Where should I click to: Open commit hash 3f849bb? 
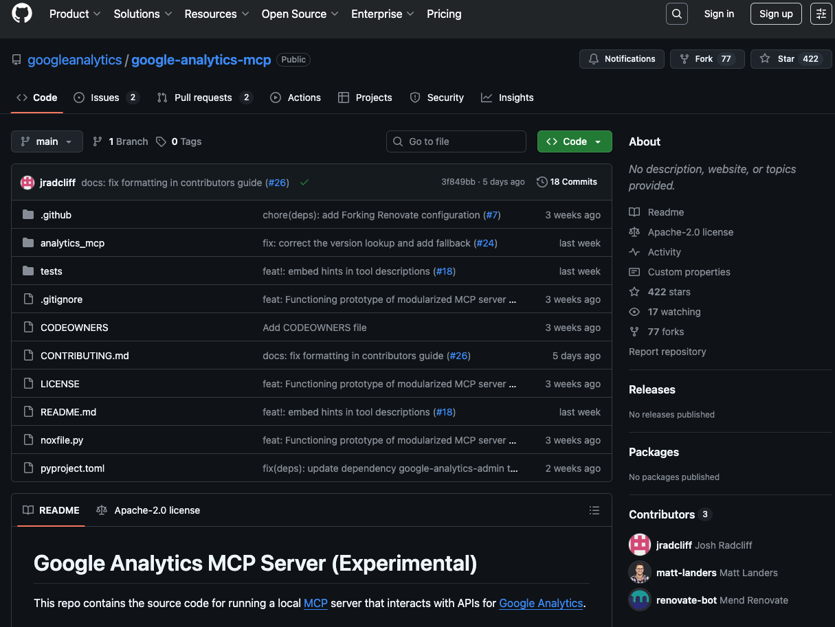point(458,182)
